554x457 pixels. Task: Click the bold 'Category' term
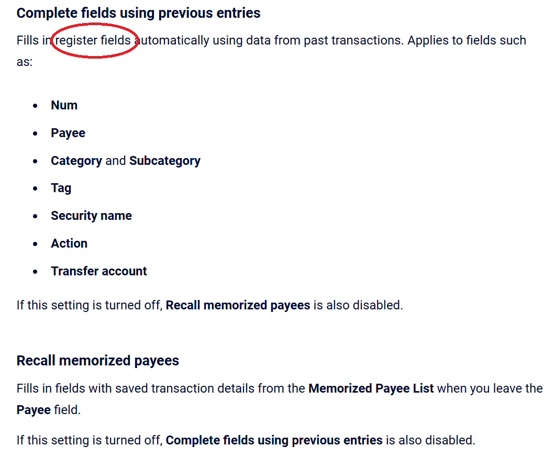[x=76, y=161]
